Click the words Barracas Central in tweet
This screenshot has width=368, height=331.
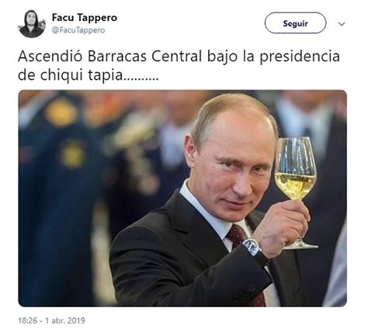coord(144,57)
